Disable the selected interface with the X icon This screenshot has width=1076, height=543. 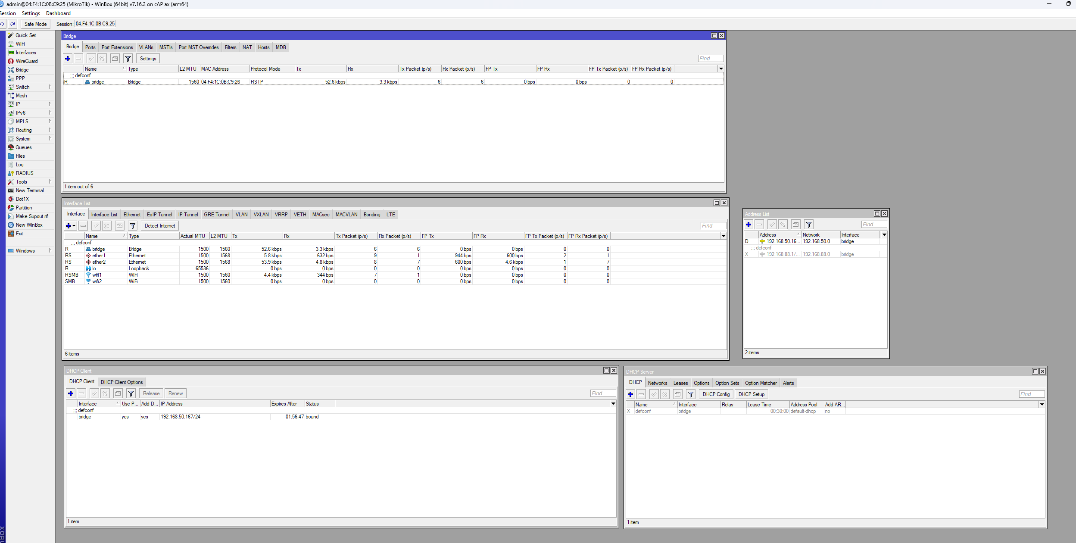pyautogui.click(x=107, y=225)
